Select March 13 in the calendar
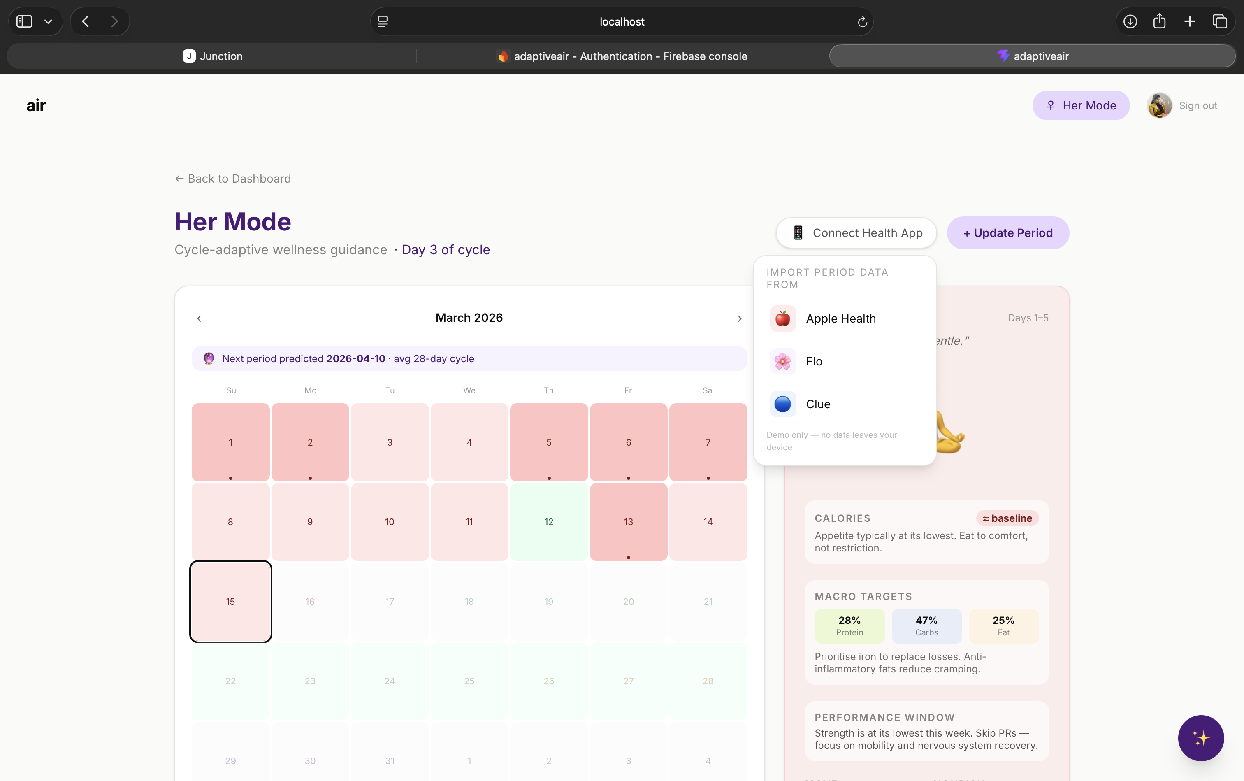The width and height of the screenshot is (1244, 781). tap(628, 522)
